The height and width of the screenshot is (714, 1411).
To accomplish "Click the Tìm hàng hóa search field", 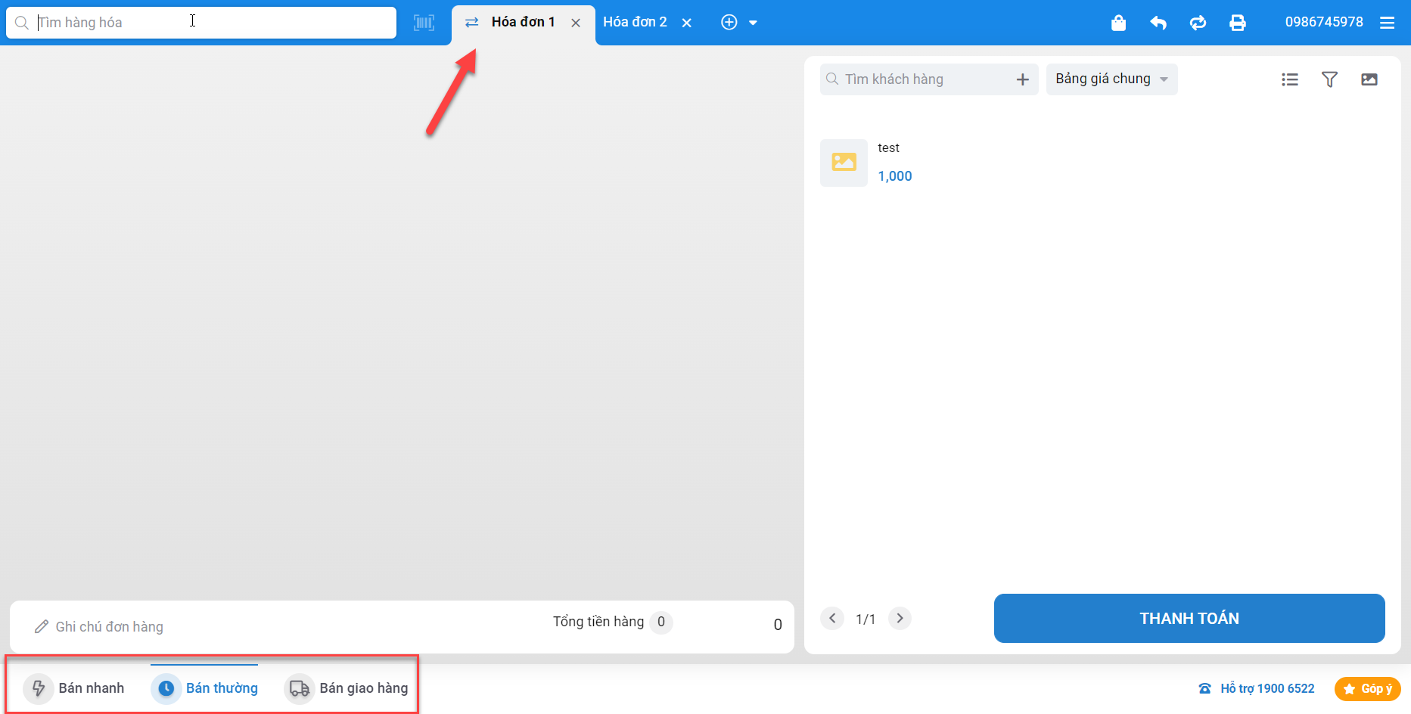I will click(212, 23).
